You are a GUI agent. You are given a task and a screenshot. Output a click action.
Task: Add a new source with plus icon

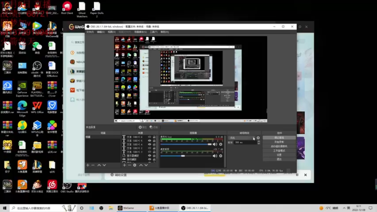124,165
